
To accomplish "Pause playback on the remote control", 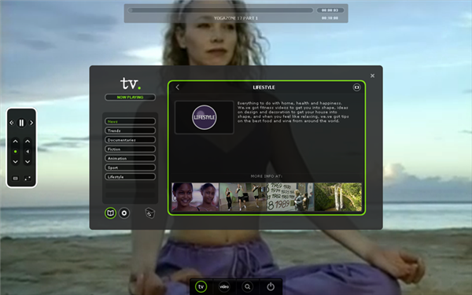I will click(x=21, y=123).
